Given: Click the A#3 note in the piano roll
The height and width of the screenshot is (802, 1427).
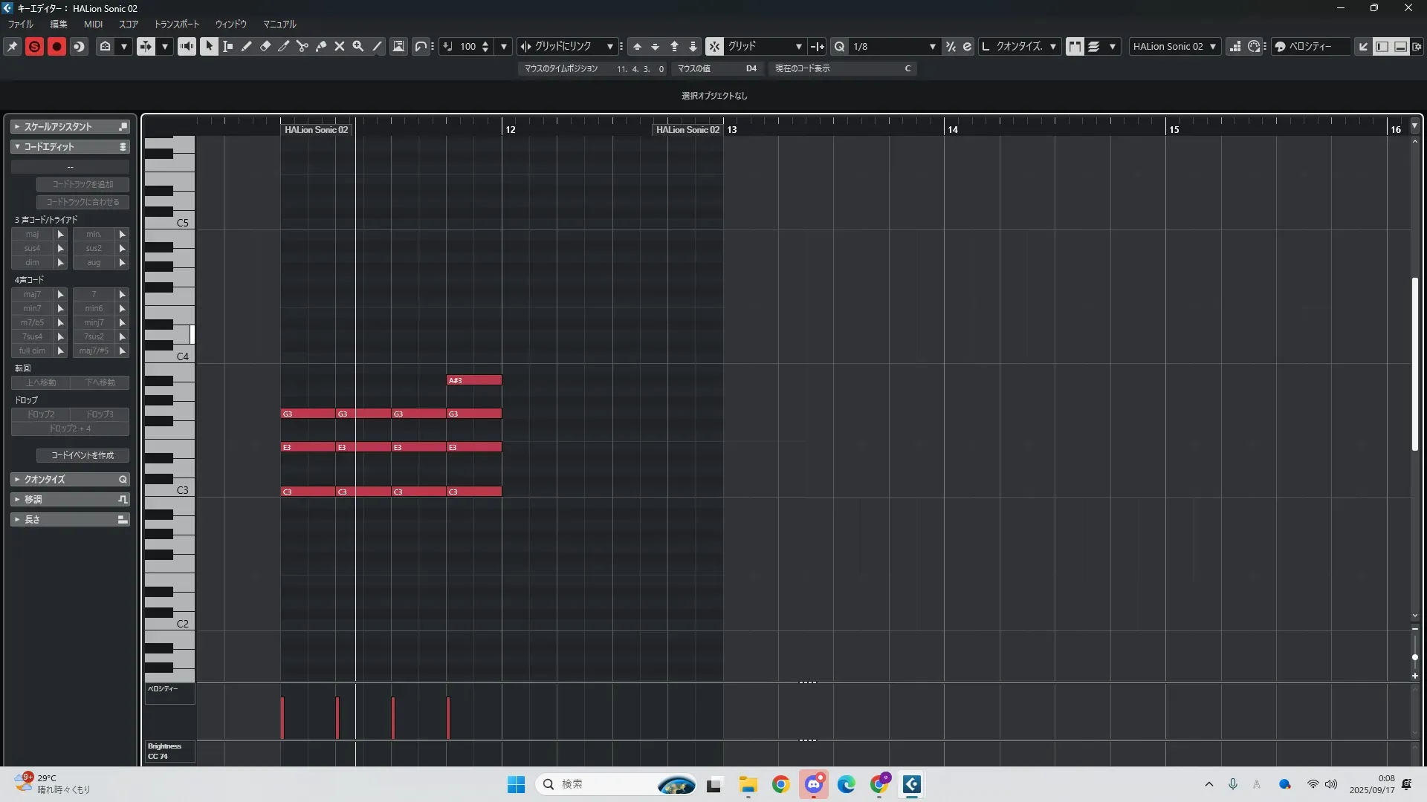Looking at the screenshot, I should coord(473,380).
